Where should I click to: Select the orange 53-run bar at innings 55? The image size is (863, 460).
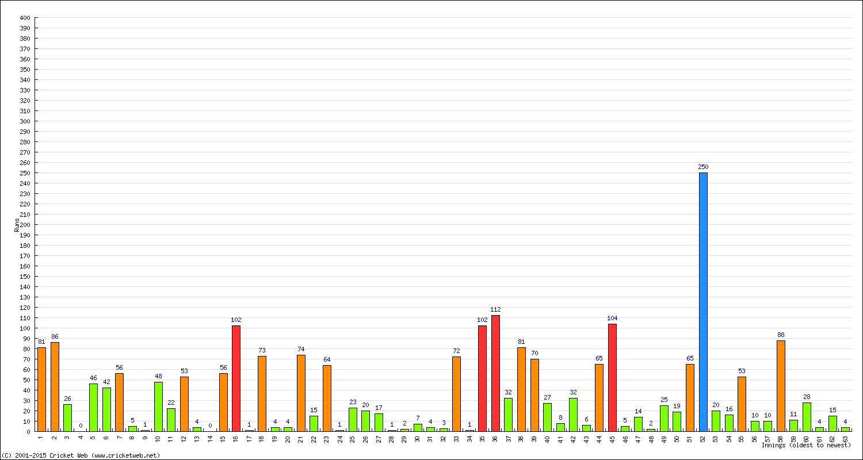[x=742, y=404]
